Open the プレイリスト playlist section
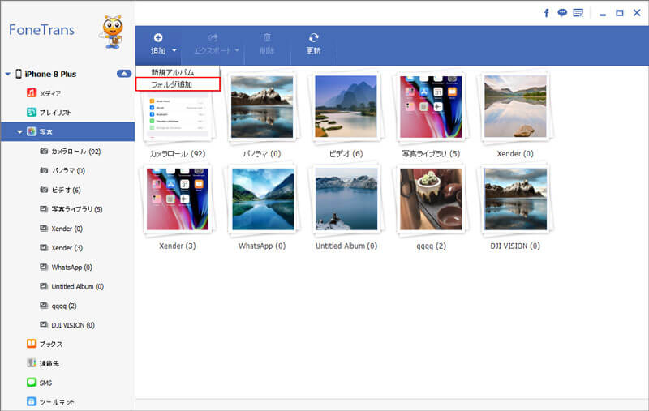This screenshot has height=411, width=649. point(56,112)
